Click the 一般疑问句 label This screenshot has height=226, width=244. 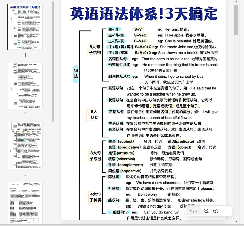(118, 212)
